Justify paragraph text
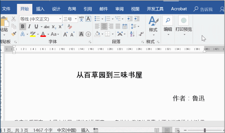 pyautogui.click(x=118, y=26)
